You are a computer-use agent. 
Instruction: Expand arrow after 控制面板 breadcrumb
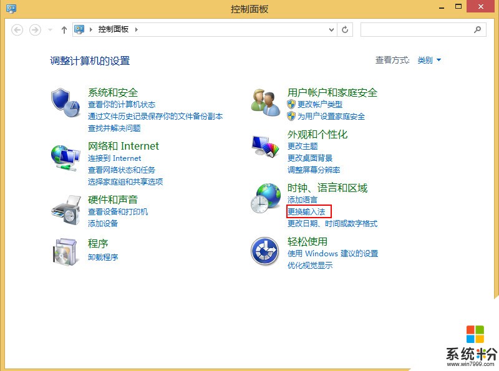(137, 29)
